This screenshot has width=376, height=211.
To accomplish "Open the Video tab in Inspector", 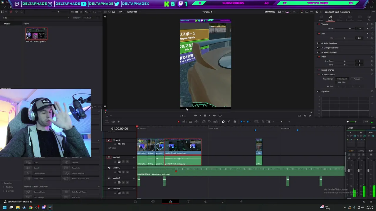I will coord(321,18).
